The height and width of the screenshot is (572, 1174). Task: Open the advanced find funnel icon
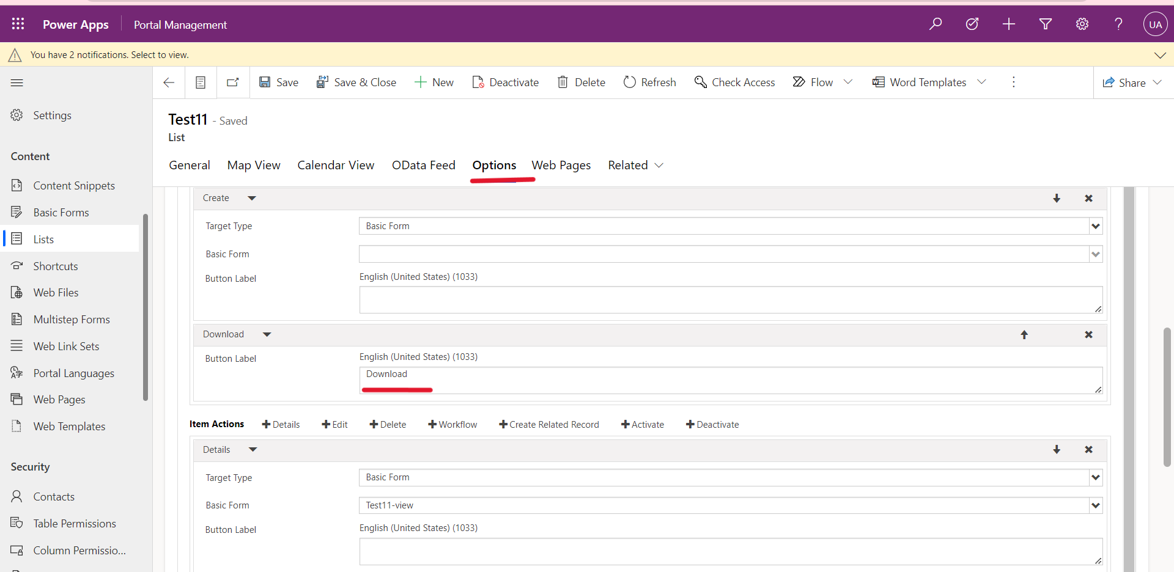1046,24
